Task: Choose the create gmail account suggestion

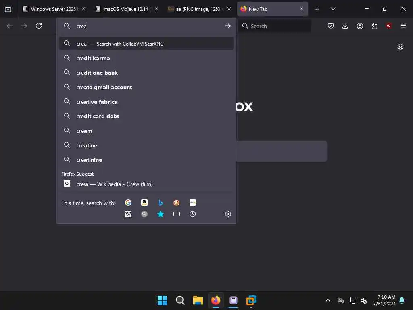Action: [146, 87]
